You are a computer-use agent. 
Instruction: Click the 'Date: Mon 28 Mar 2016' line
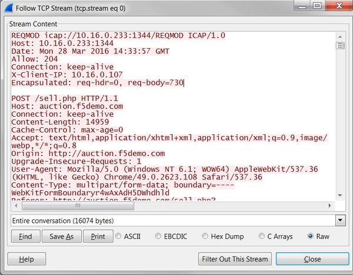point(90,51)
